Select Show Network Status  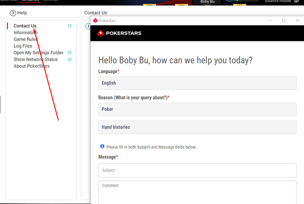point(36,59)
